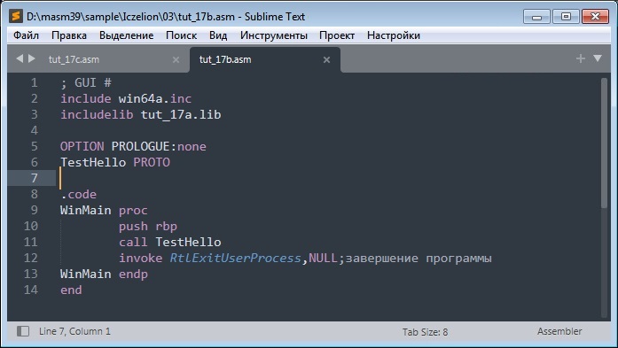This screenshot has width=618, height=348.
Task: Click 'NULL' argument on line 12
Action: tap(324, 259)
